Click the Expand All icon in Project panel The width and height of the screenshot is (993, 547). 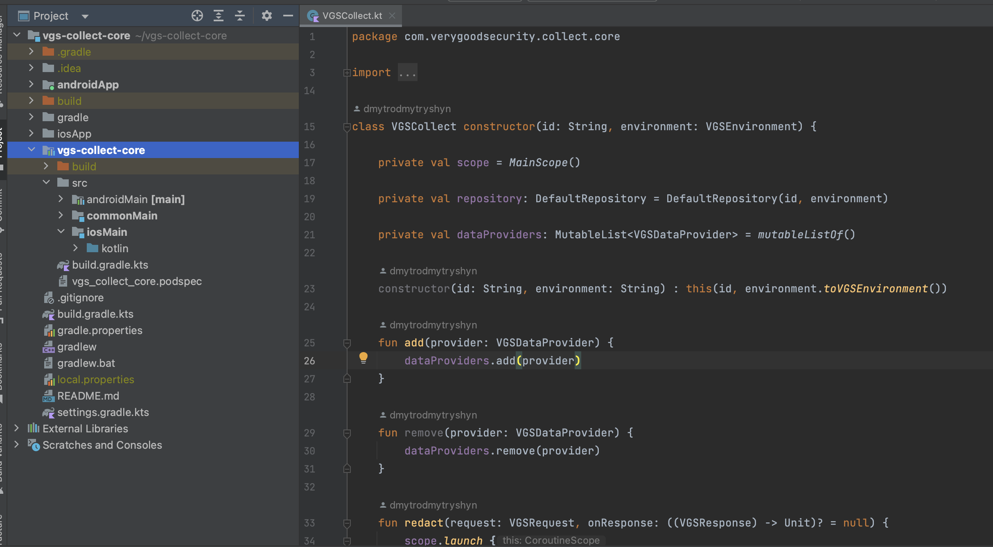(x=219, y=16)
